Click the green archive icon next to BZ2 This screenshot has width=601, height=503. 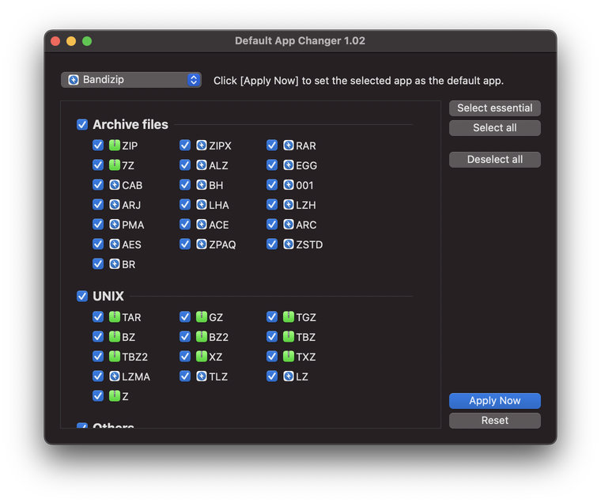click(x=201, y=337)
